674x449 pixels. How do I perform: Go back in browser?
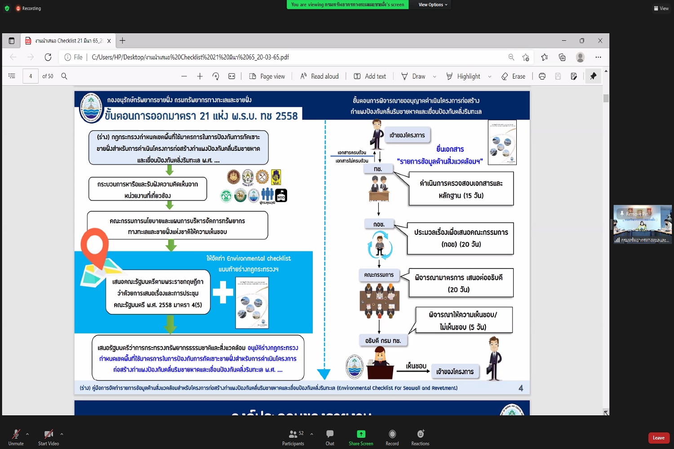click(x=13, y=57)
